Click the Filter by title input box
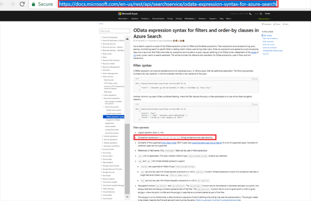 tap(115, 31)
